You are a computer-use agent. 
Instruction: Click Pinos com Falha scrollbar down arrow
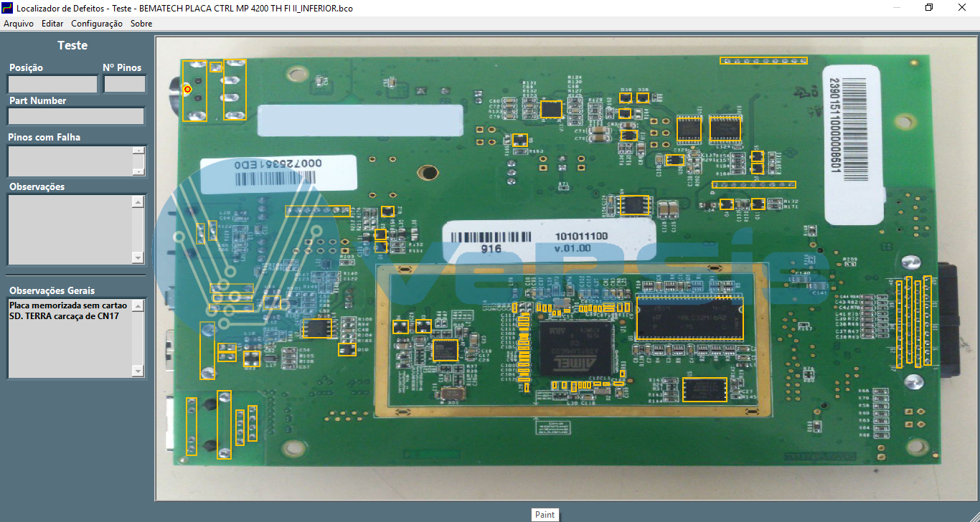pyautogui.click(x=138, y=171)
